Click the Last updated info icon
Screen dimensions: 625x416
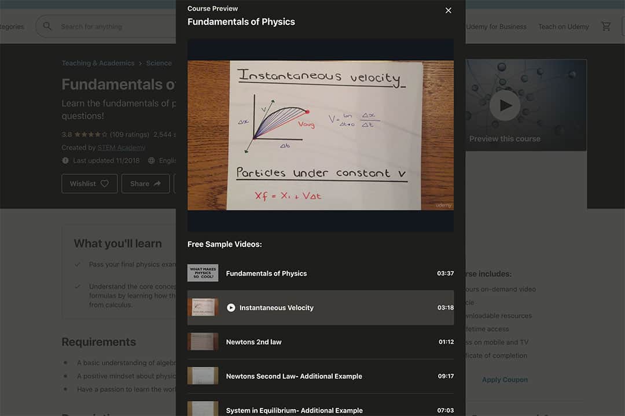tap(65, 161)
